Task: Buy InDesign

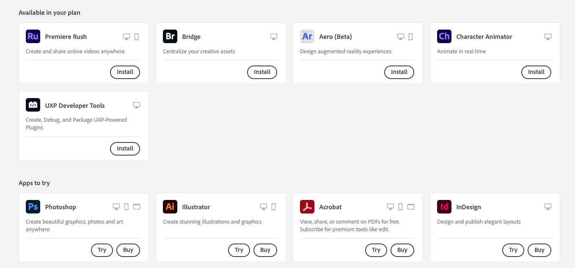Action: tap(539, 250)
